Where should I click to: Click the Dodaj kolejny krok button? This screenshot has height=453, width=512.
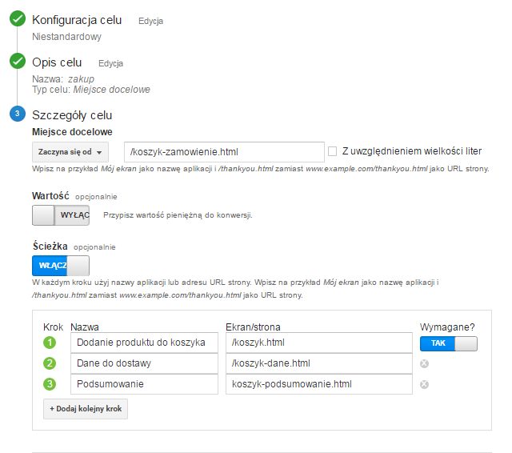(86, 409)
